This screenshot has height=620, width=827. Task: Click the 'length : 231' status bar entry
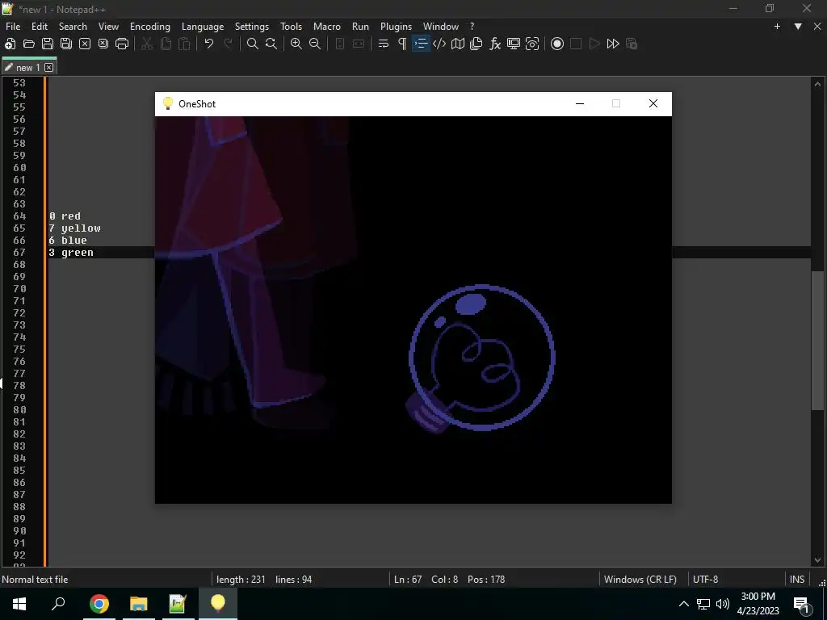[241, 580]
